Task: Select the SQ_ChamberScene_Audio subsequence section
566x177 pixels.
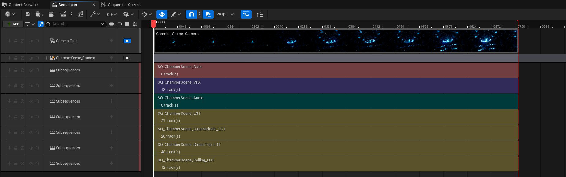Action: pos(336,102)
